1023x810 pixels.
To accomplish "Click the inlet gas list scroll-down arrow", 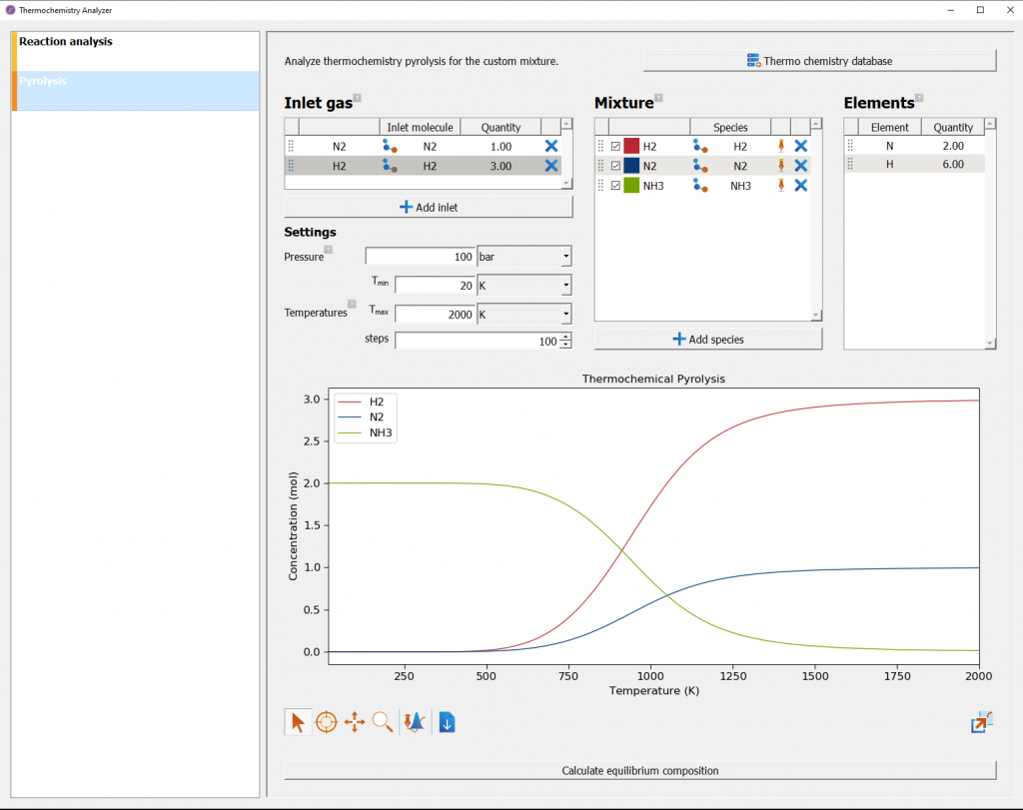I will pos(566,183).
